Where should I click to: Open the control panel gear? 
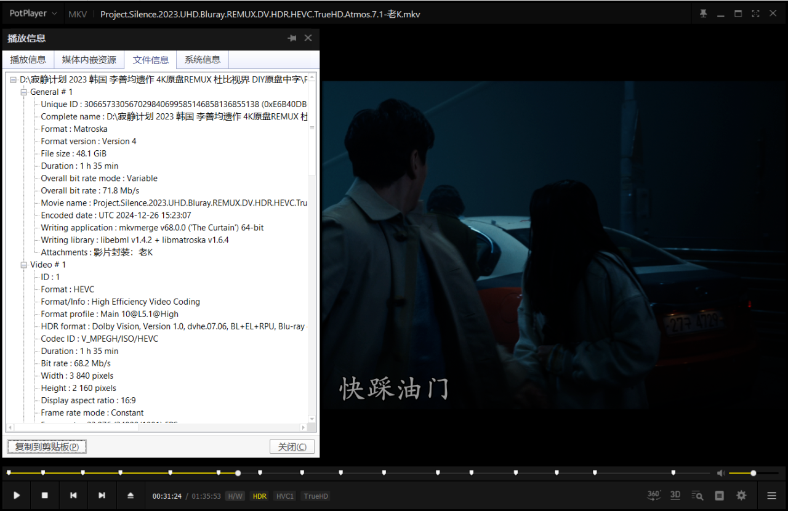(741, 496)
